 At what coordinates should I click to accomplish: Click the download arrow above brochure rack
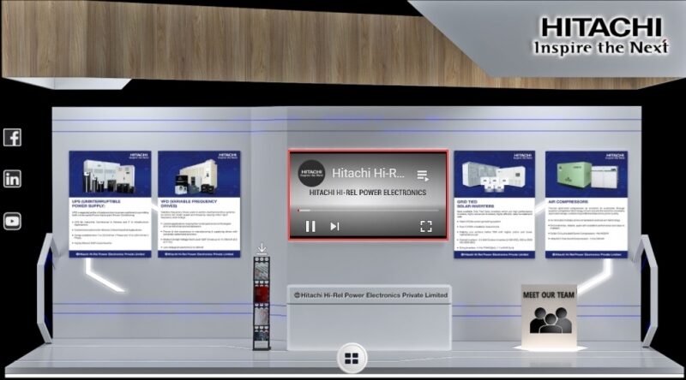tap(262, 249)
